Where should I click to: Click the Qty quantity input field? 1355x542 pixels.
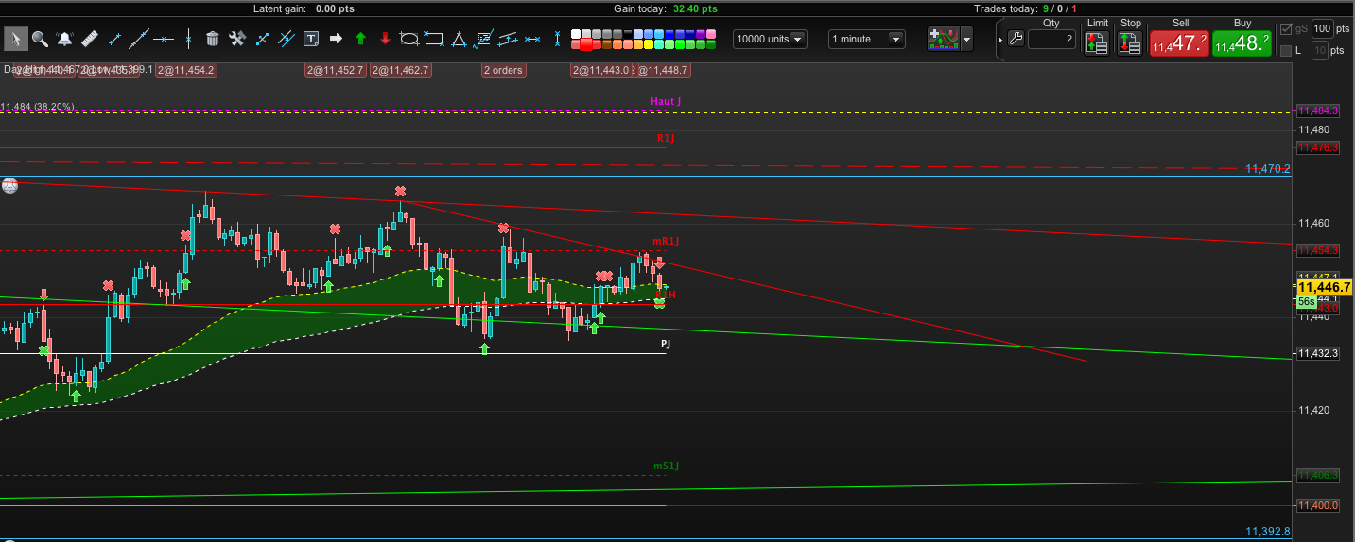(x=1051, y=39)
